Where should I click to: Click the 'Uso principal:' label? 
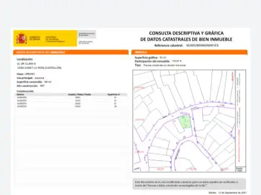(x=25, y=78)
